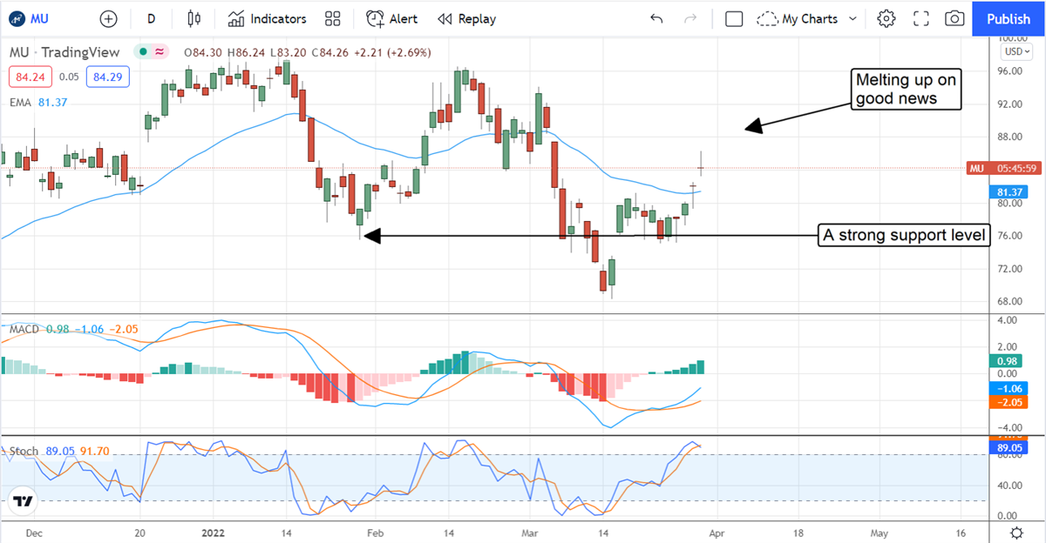
Task: Click the My Charts cloud save button
Action: pos(797,18)
